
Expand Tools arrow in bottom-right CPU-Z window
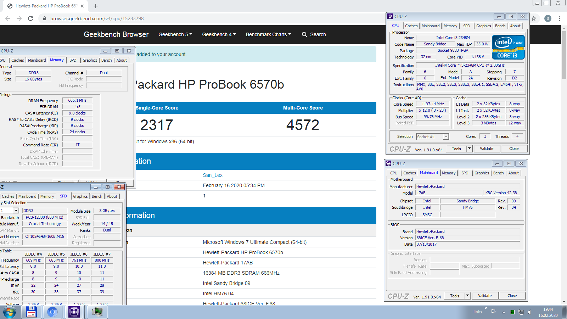pyautogui.click(x=468, y=296)
